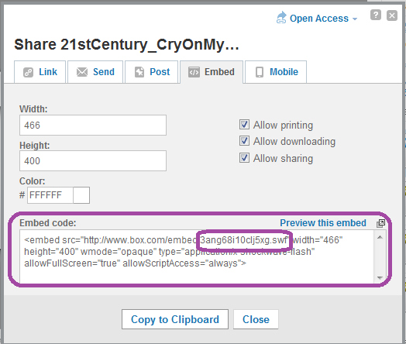
Task: Click the code brackets icon on Embed tab
Action: [x=194, y=72]
